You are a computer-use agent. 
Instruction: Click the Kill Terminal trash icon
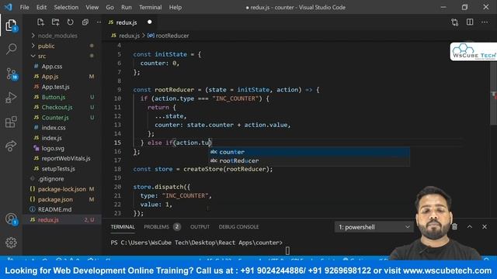(454, 227)
